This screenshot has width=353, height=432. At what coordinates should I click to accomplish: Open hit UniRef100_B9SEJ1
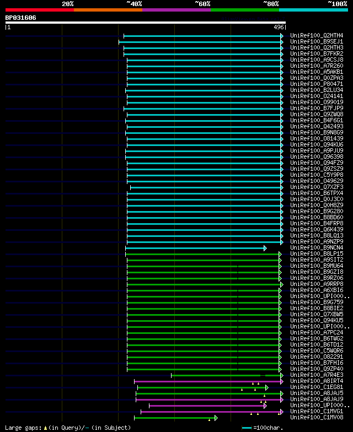pyautogui.click(x=317, y=42)
